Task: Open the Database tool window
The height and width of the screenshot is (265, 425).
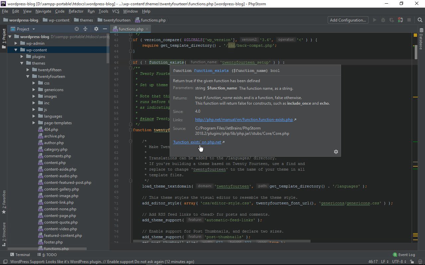Action: 421,41
